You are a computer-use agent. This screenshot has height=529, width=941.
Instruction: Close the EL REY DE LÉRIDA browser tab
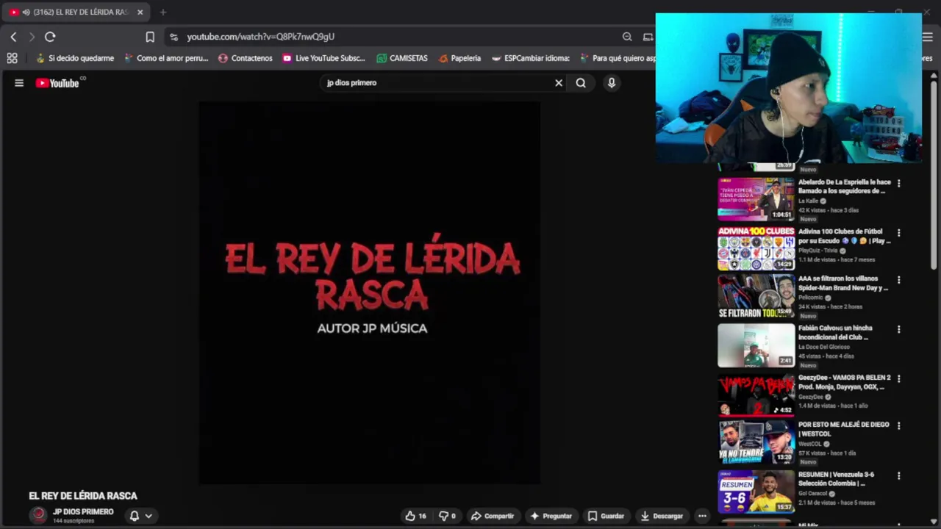pos(140,12)
